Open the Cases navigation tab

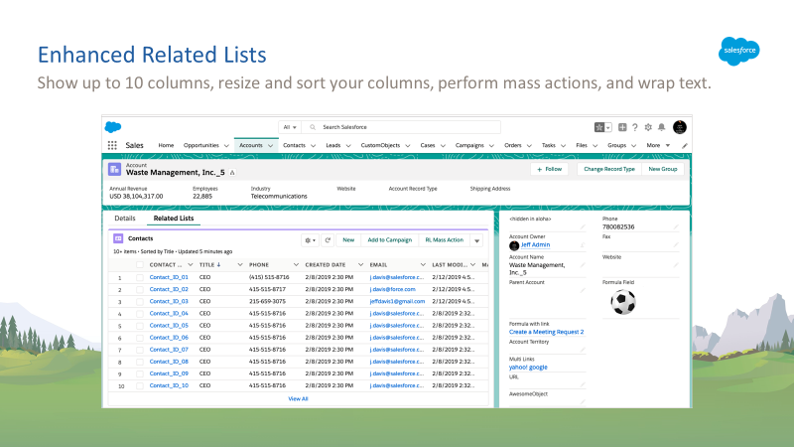coord(428,145)
